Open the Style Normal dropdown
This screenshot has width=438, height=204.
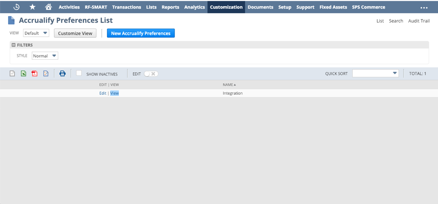(45, 56)
